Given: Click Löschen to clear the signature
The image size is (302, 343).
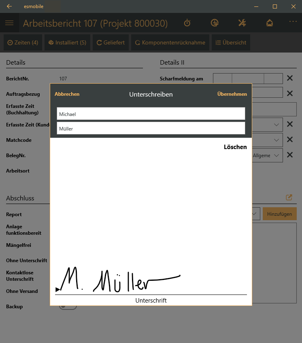Looking at the screenshot, I should coord(235,147).
